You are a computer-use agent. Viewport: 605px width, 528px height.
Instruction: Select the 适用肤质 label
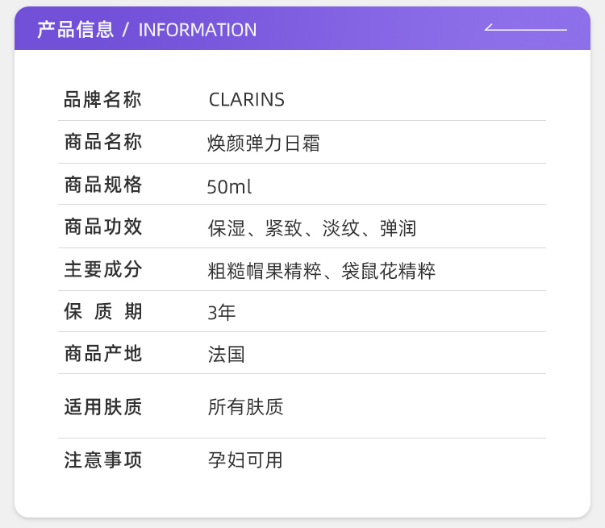click(103, 407)
